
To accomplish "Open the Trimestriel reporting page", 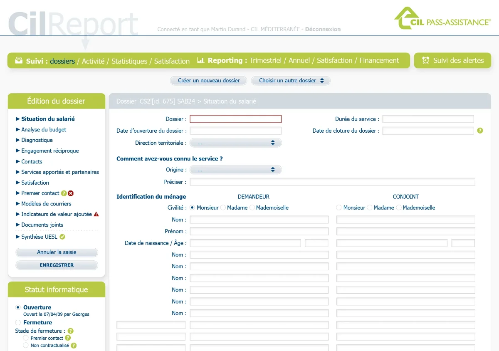I will click(266, 61).
